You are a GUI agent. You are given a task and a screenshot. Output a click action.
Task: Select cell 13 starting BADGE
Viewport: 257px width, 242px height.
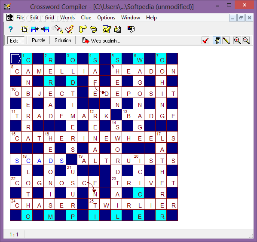pyautogui.click(x=127, y=115)
